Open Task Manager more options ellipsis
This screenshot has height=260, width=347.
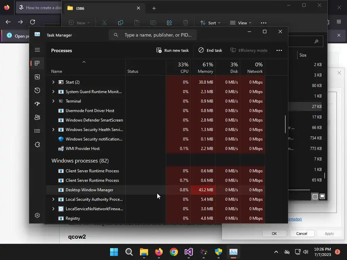[x=279, y=50]
